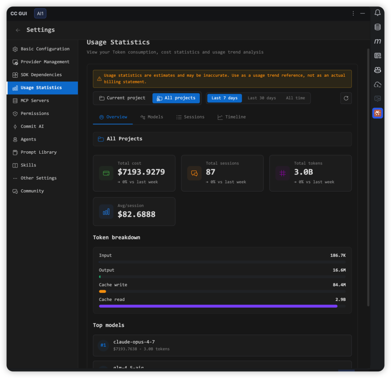
Task: Click the Input token progress bar
Action: tap(222, 262)
